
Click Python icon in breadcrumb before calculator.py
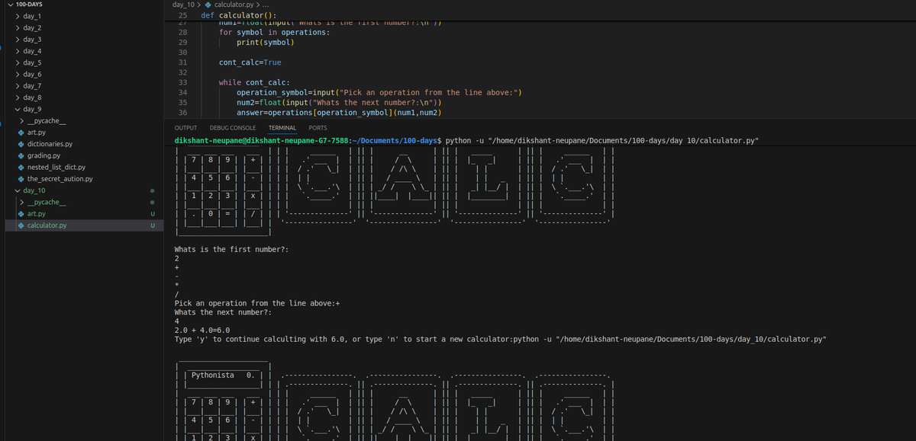[x=209, y=5]
